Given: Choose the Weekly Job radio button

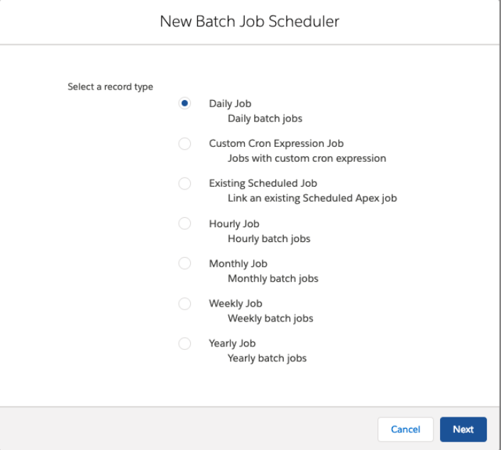Looking at the screenshot, I should [185, 304].
